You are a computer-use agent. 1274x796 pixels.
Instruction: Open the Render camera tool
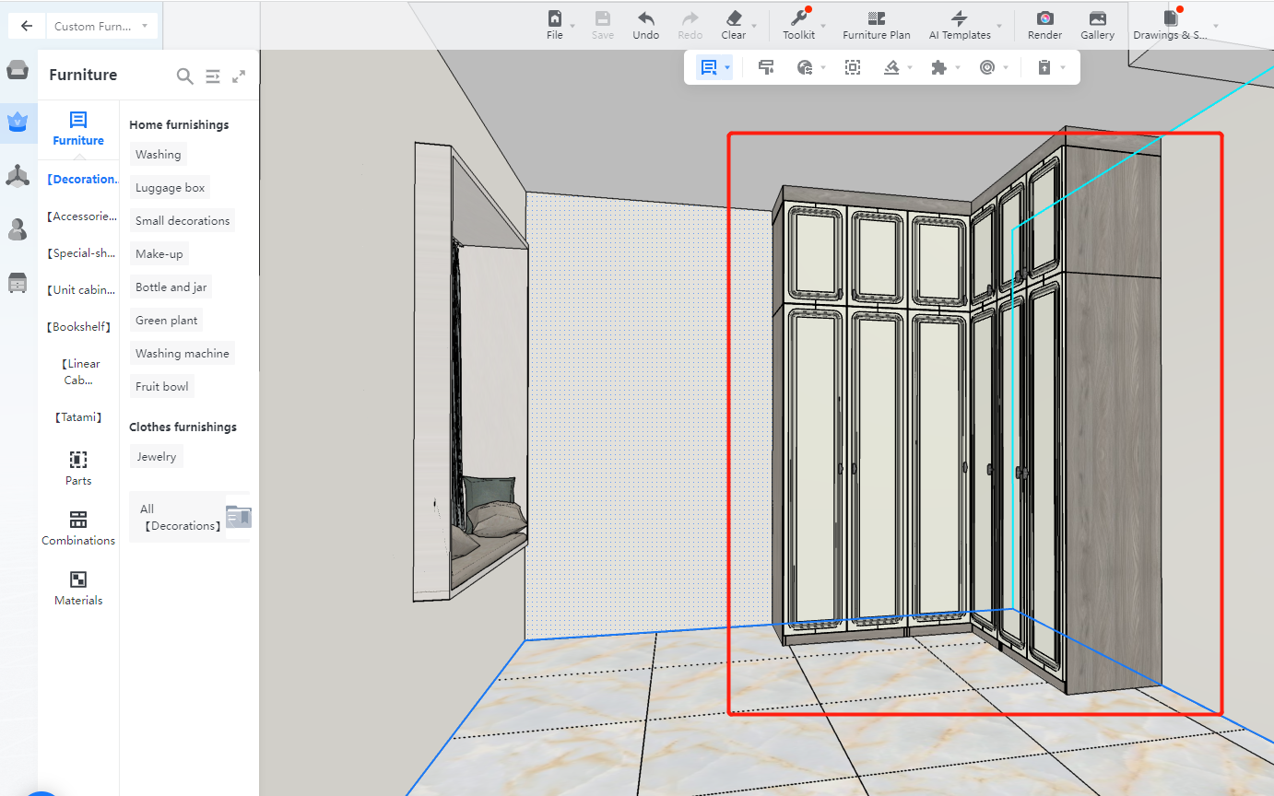click(1044, 25)
